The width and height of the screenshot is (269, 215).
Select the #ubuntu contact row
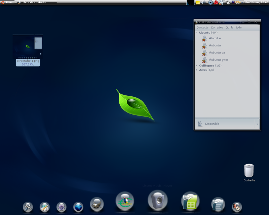tap(227, 45)
